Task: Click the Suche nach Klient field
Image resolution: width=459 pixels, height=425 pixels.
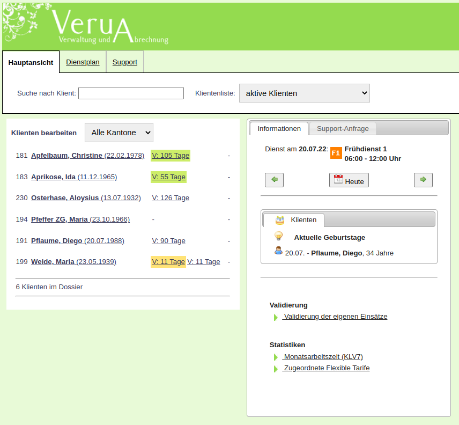Action: [x=131, y=93]
